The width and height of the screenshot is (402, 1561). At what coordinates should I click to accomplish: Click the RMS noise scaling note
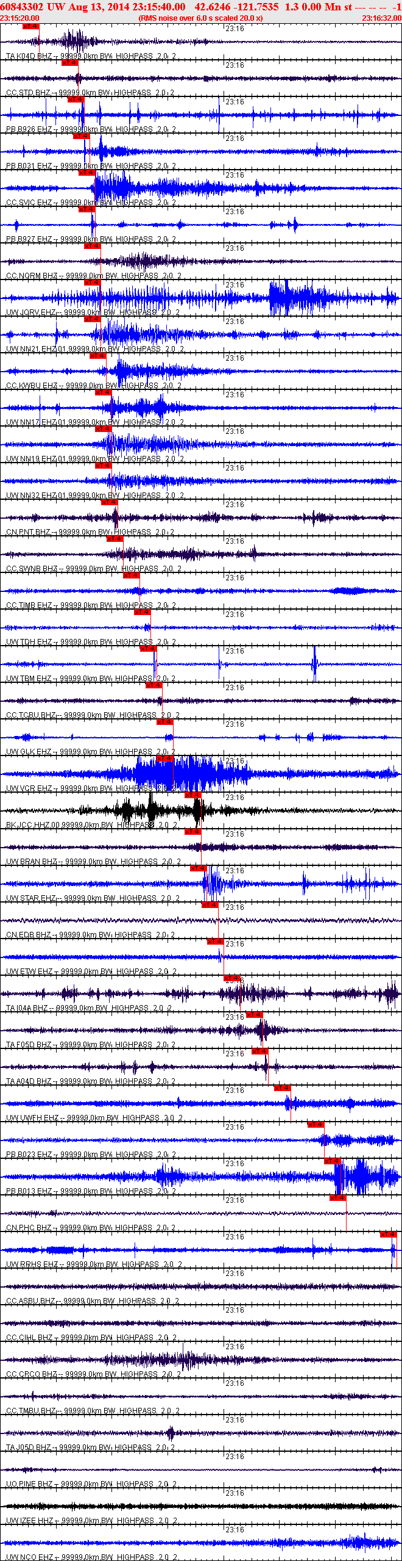[201, 18]
